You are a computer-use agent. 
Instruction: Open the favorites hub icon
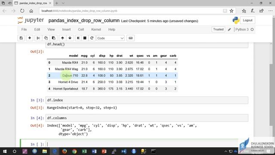pyautogui.click(x=244, y=11)
